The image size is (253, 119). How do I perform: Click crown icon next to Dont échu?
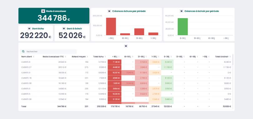29,28
